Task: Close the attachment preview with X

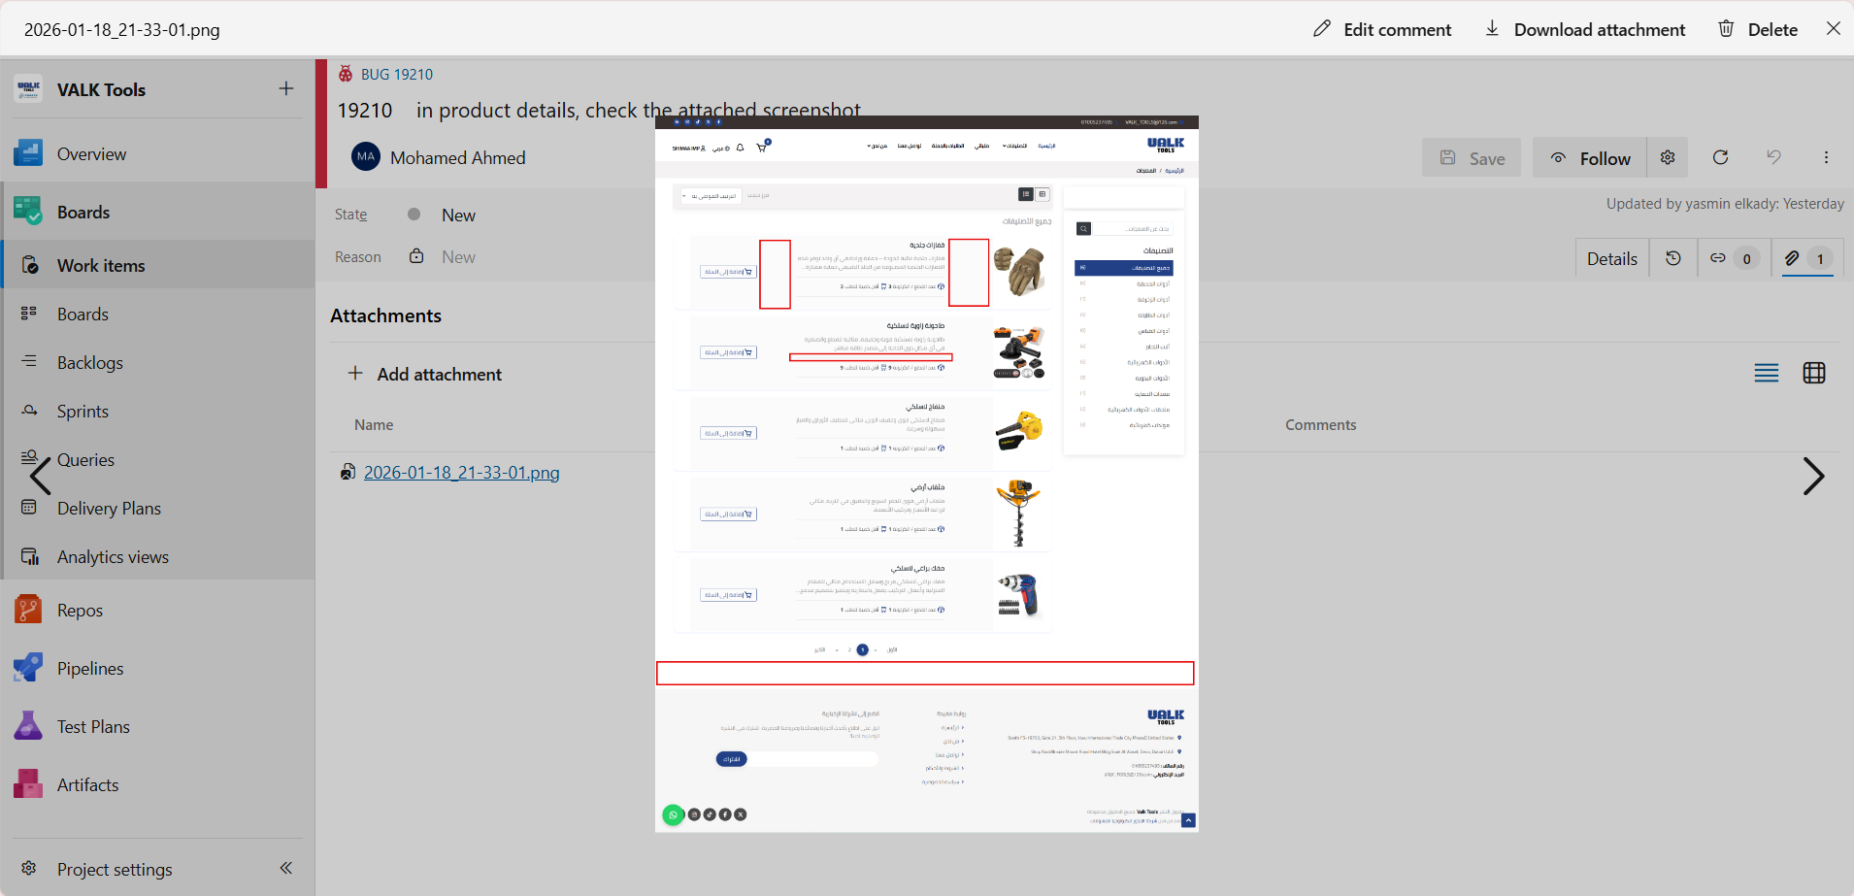Action: click(1833, 28)
